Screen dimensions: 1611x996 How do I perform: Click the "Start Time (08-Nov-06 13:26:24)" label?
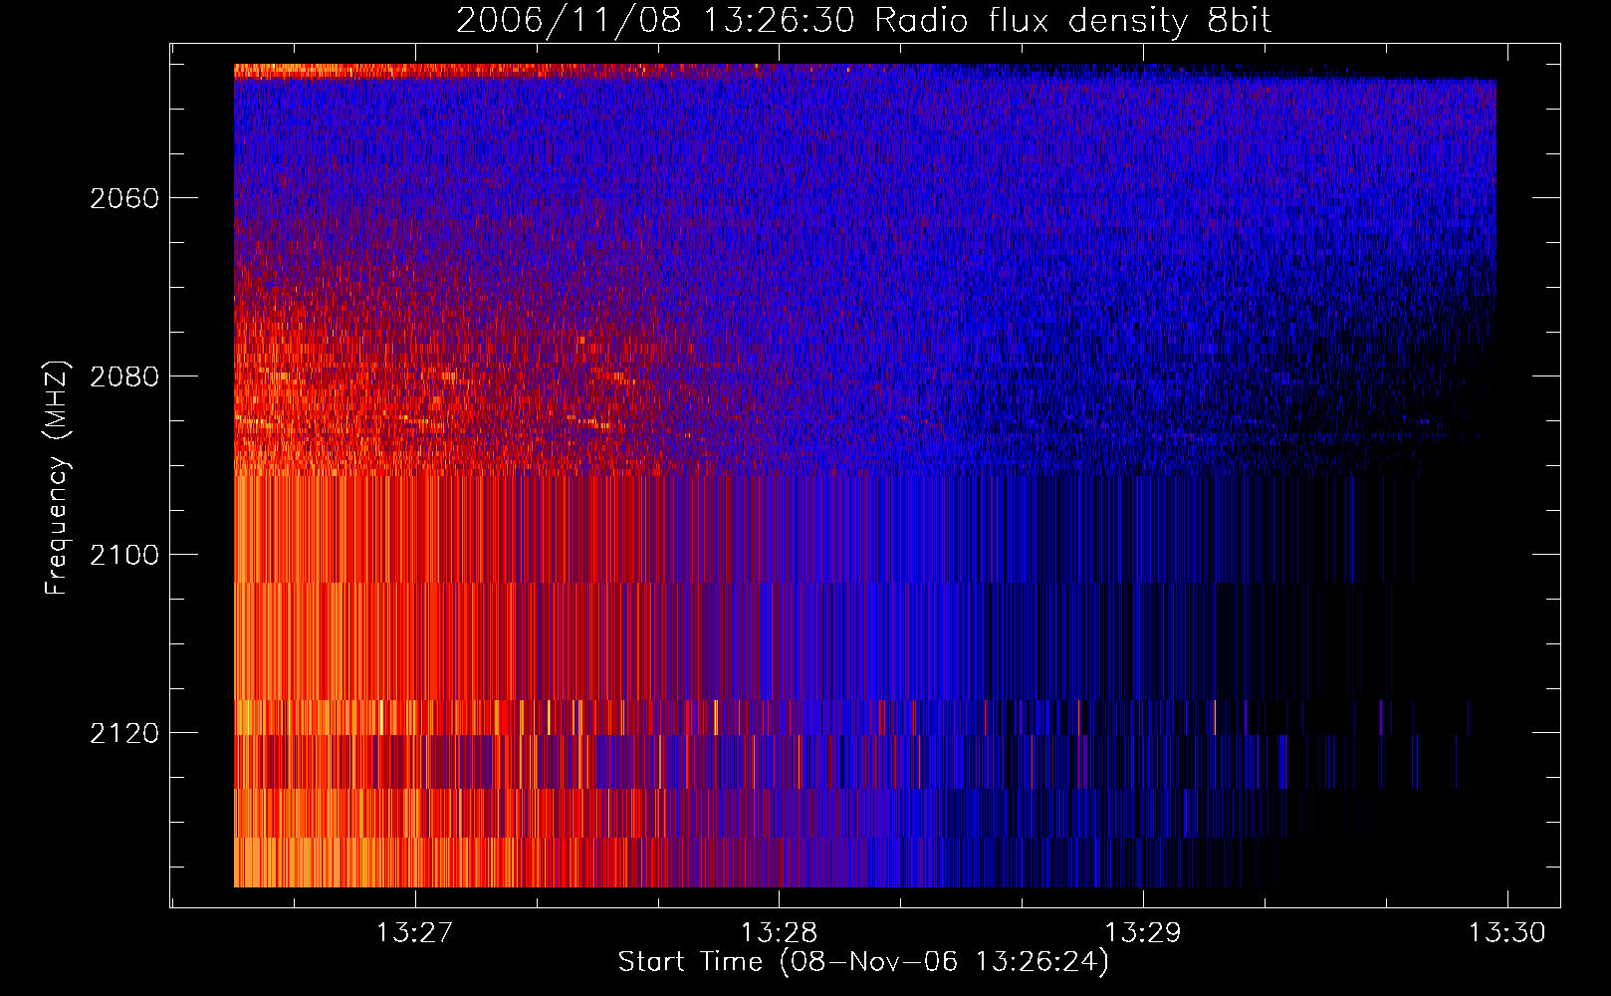tap(863, 962)
